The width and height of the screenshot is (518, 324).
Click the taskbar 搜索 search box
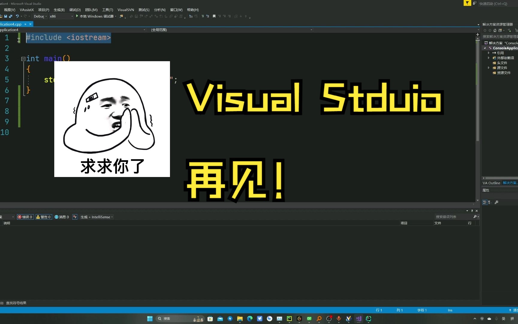tap(180, 319)
